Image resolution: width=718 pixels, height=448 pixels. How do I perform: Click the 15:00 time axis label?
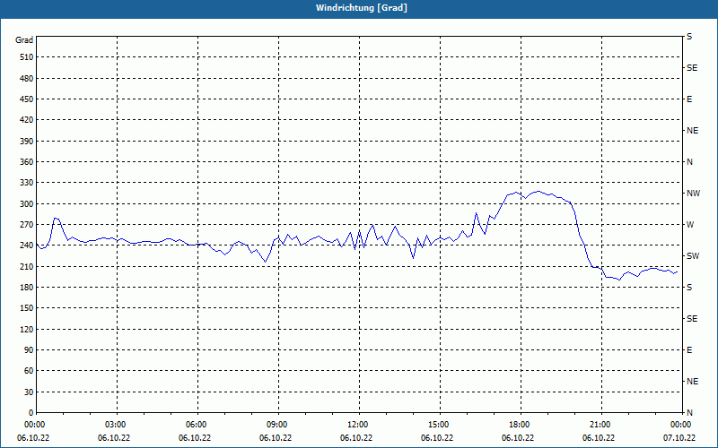440,425
